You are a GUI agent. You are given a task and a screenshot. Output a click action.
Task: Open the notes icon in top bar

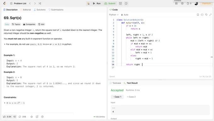[x=126, y=3]
